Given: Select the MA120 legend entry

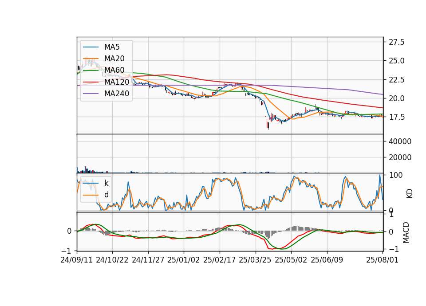Looking at the screenshot, I should pyautogui.click(x=106, y=82).
